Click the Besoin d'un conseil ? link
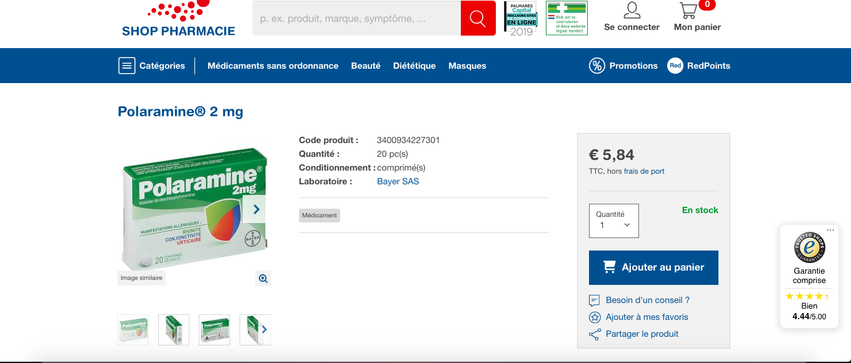This screenshot has width=851, height=363. pyautogui.click(x=648, y=301)
